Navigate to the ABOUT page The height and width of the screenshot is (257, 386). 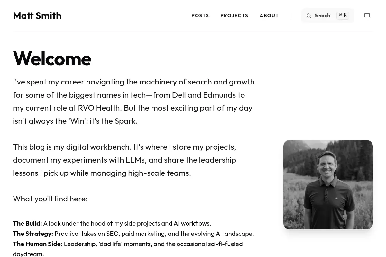tap(269, 16)
